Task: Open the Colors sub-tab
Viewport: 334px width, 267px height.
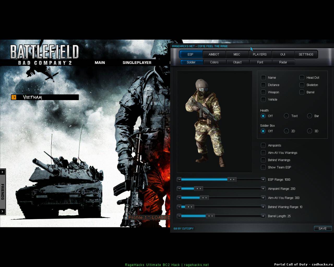Action: coord(214,62)
